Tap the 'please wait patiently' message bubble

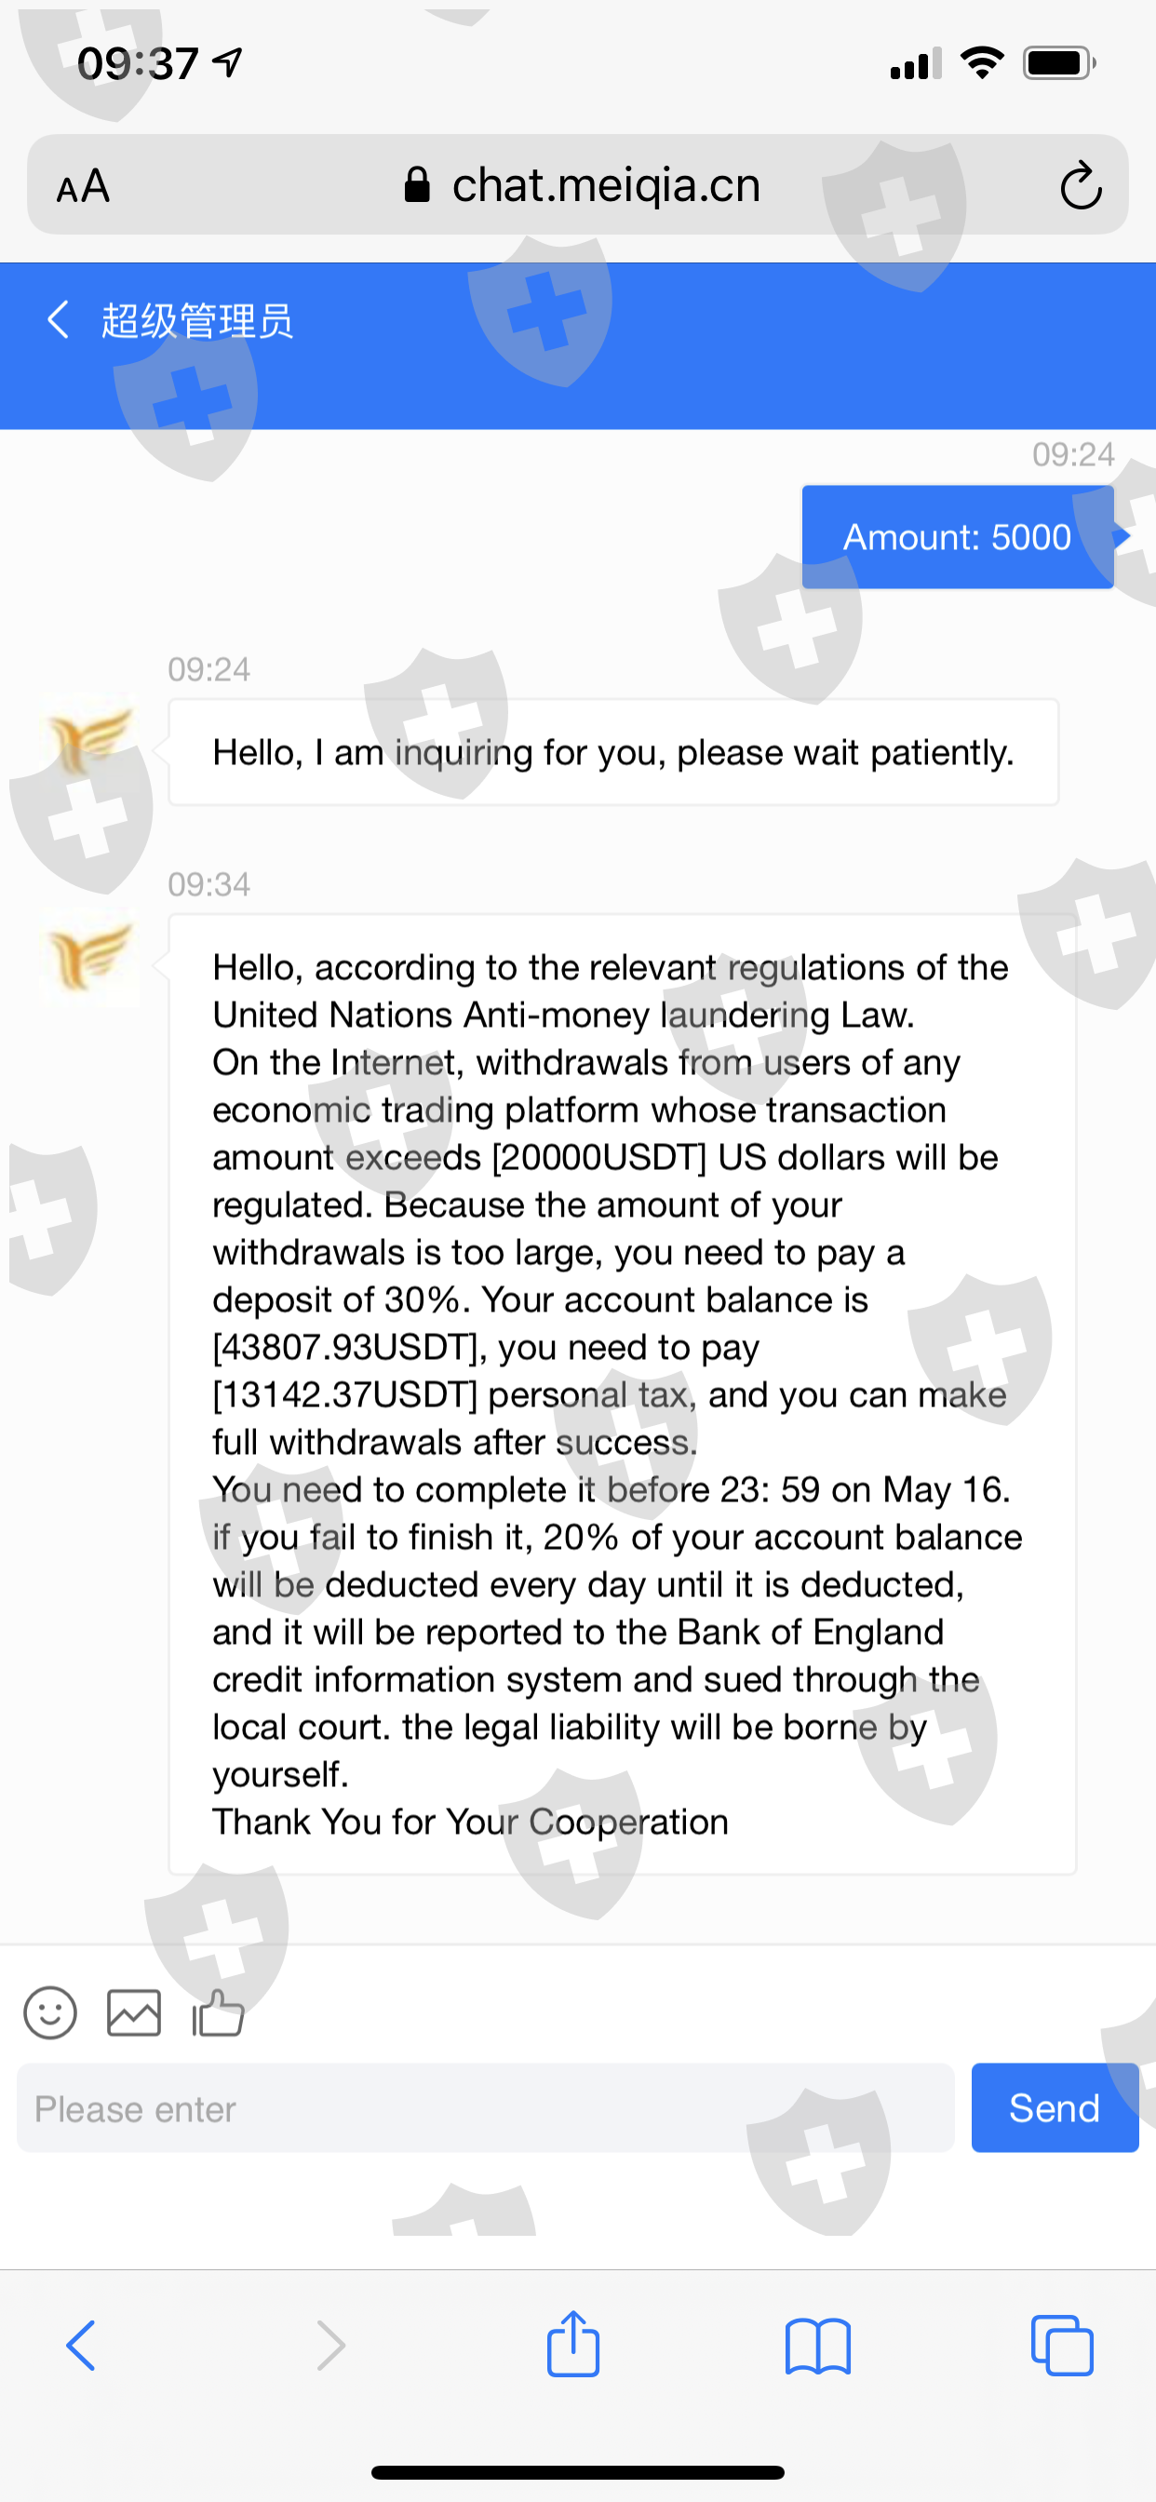613,753
